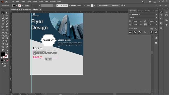Toggle Snap to Glyph bounds option
169x95 pixels.
(x=140, y=32)
